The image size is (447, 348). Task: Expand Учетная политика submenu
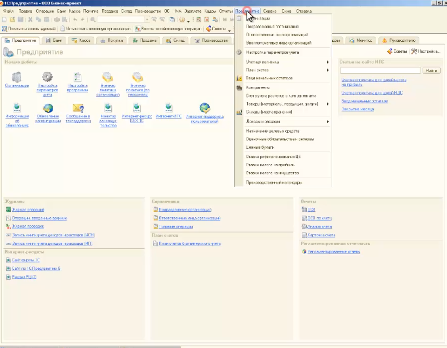click(x=287, y=62)
